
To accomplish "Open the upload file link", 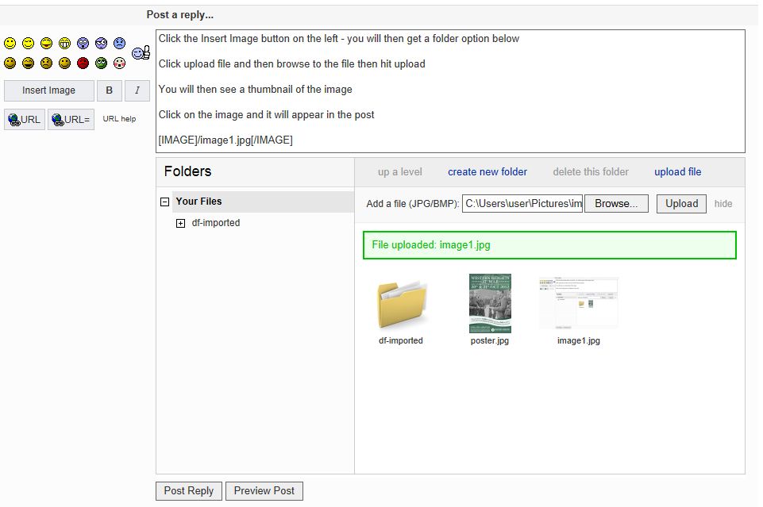I will coord(677,172).
